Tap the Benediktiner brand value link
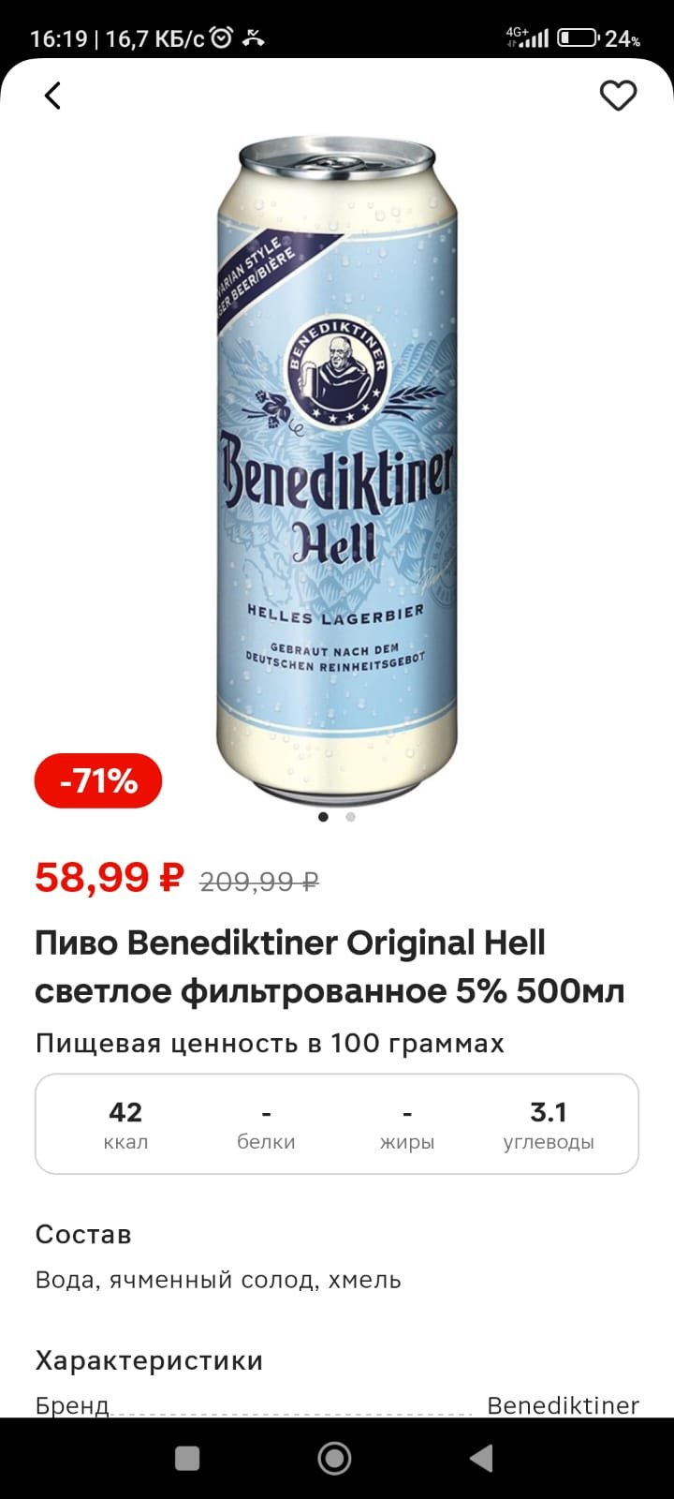 tap(563, 1405)
